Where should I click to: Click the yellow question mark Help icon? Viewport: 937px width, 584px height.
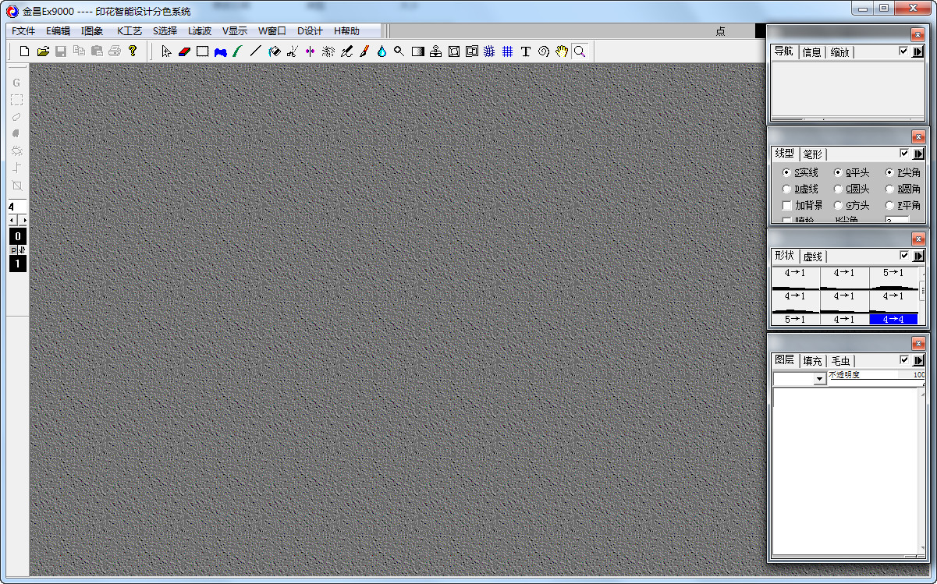pyautogui.click(x=133, y=51)
